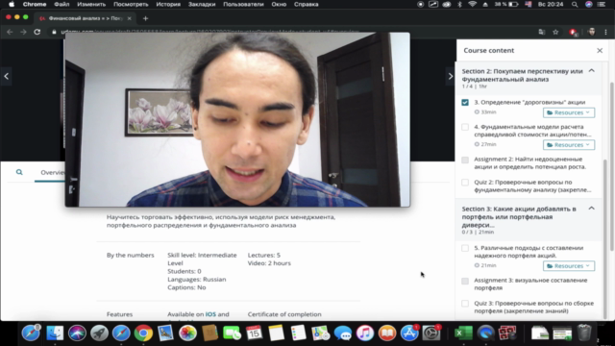Collapse Section 2 with its chevron
Screen dimensions: 615x346
(x=592, y=71)
